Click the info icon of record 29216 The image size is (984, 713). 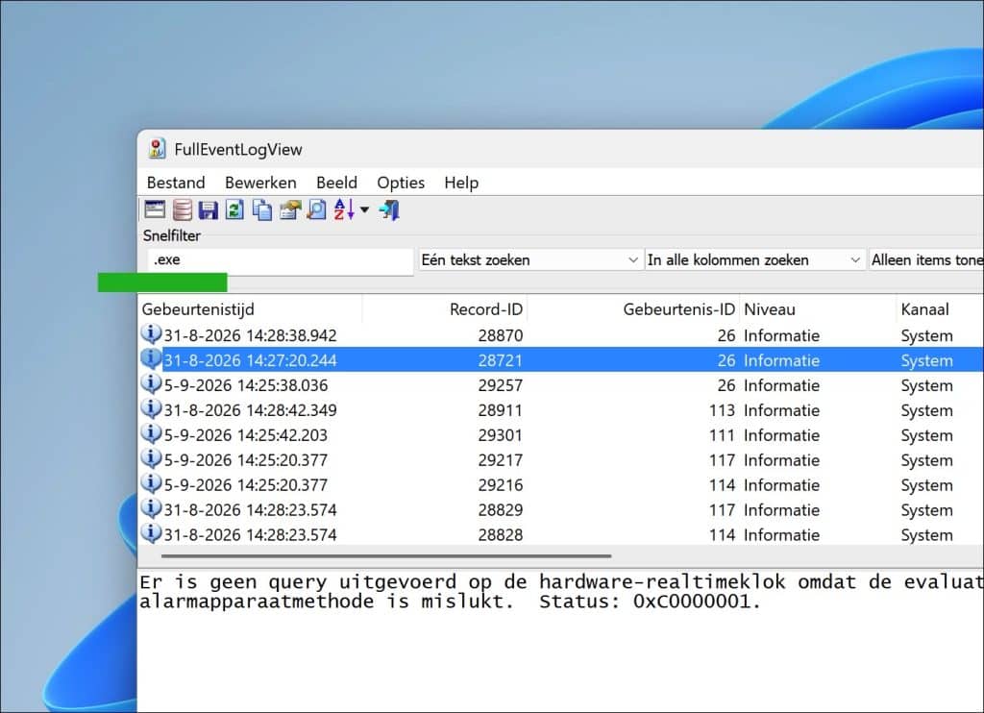pyautogui.click(x=151, y=484)
